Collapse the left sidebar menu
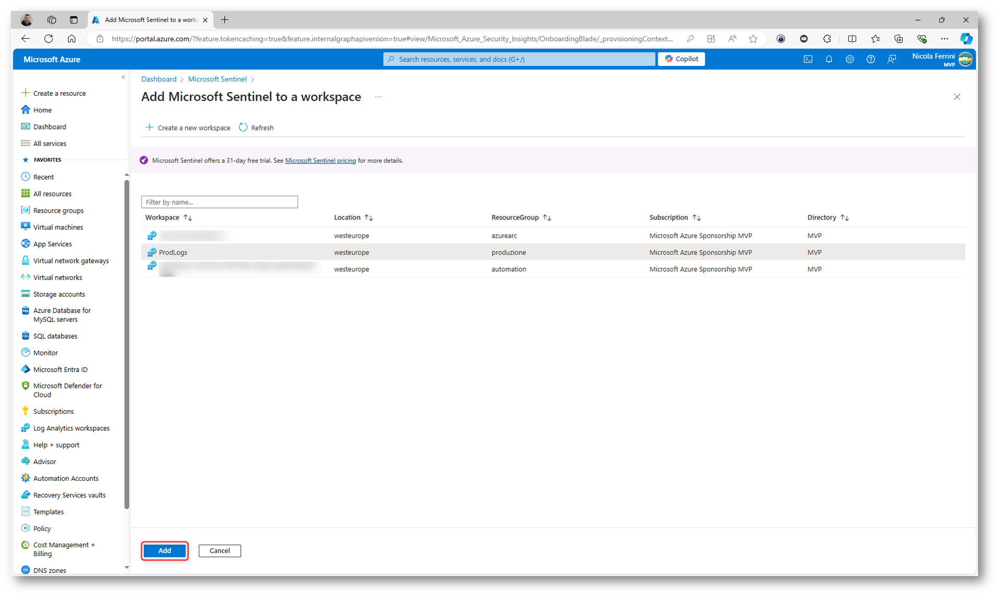 point(123,77)
